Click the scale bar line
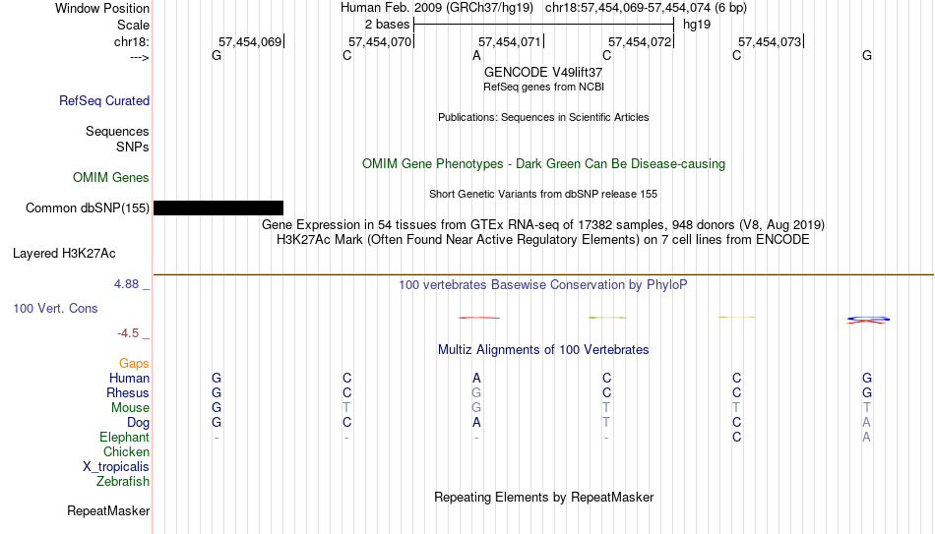This screenshot has height=534, width=935. point(544,25)
